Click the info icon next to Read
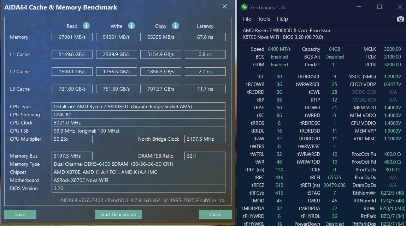 click(86, 26)
